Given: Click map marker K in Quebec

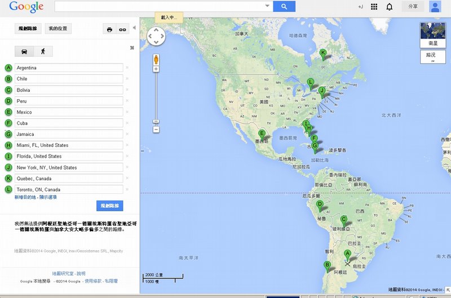Looking at the screenshot, I should click(323, 54).
